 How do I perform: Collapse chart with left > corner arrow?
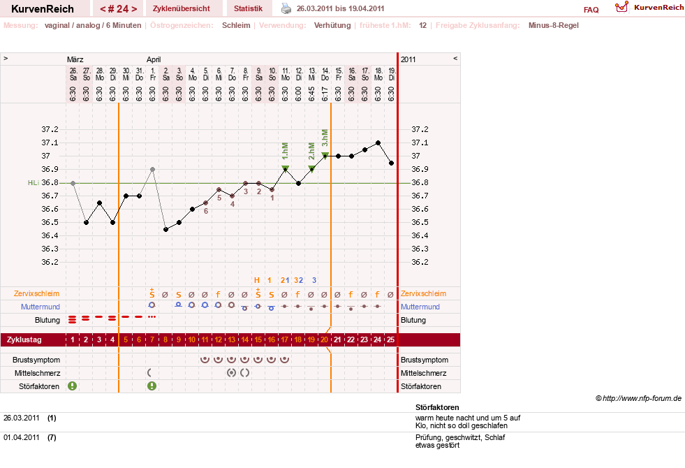click(x=6, y=59)
